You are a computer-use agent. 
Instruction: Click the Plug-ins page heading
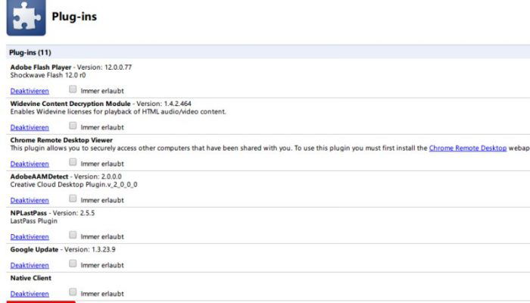pyautogui.click(x=74, y=17)
